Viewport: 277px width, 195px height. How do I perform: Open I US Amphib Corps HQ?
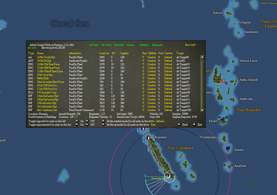tap(47, 92)
